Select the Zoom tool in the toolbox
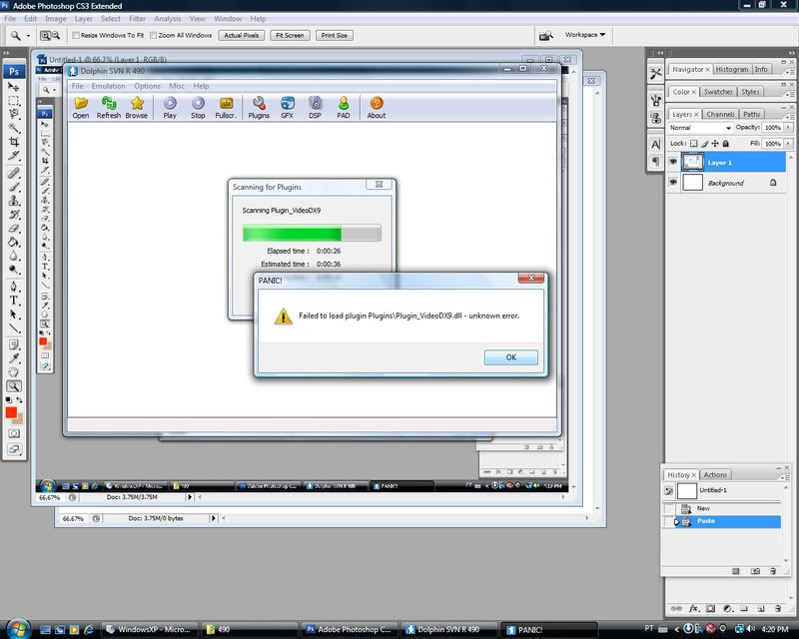Image resolution: width=799 pixels, height=639 pixels. (13, 386)
